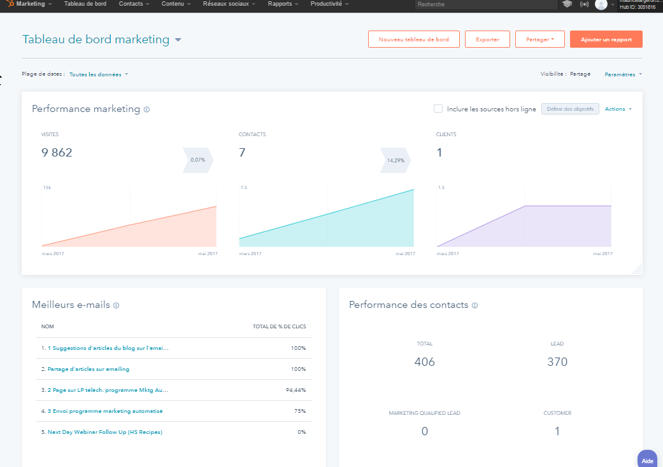Open the Contacts menu

coord(134,4)
